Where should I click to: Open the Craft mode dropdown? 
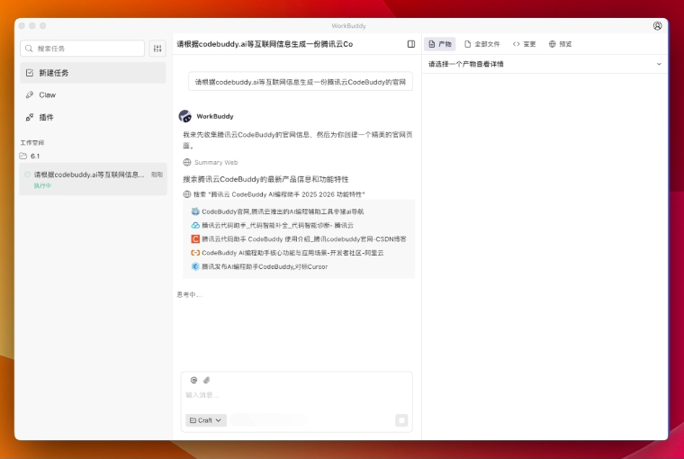[206, 420]
